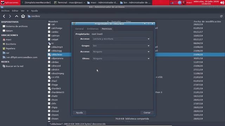Screen dimensions: 225x126
Task: Sort by Fecha de modificación column
Action: coord(207,21)
